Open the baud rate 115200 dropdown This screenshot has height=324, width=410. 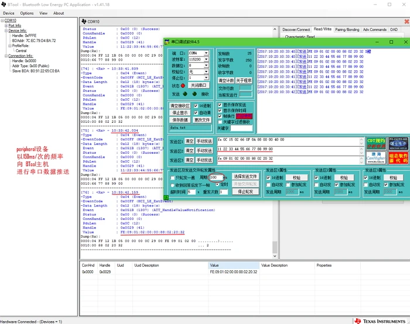206,59
